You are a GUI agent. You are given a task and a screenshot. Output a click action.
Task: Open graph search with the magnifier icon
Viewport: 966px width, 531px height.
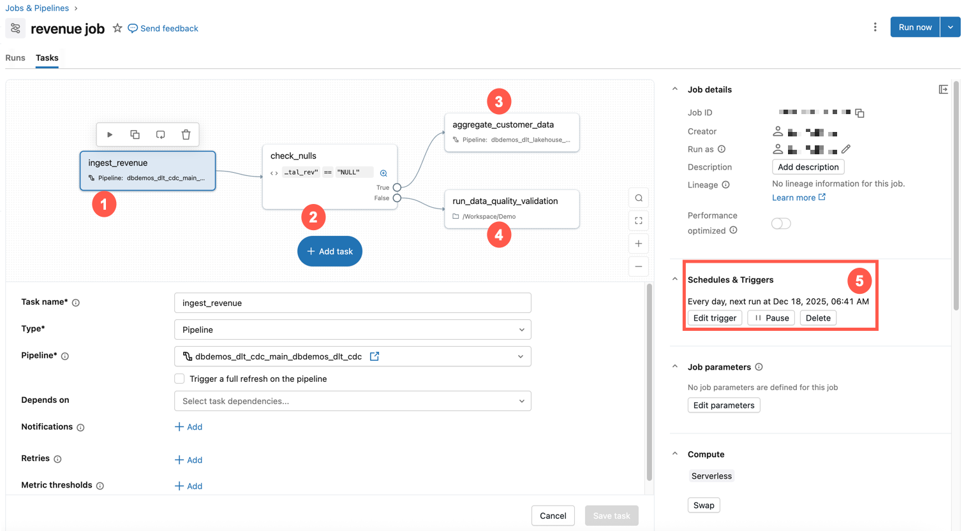click(x=638, y=198)
